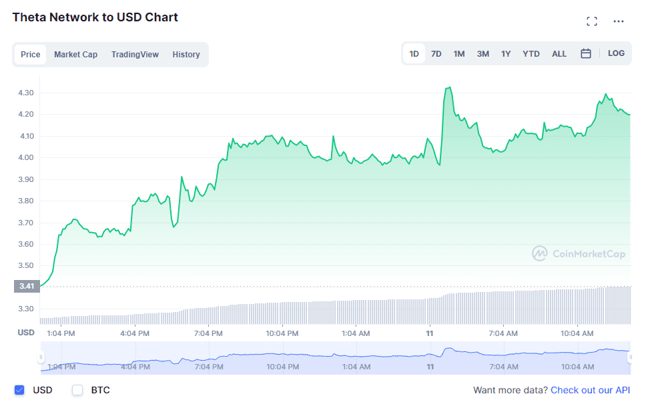
Task: Switch to the Market Cap tab
Action: (75, 54)
